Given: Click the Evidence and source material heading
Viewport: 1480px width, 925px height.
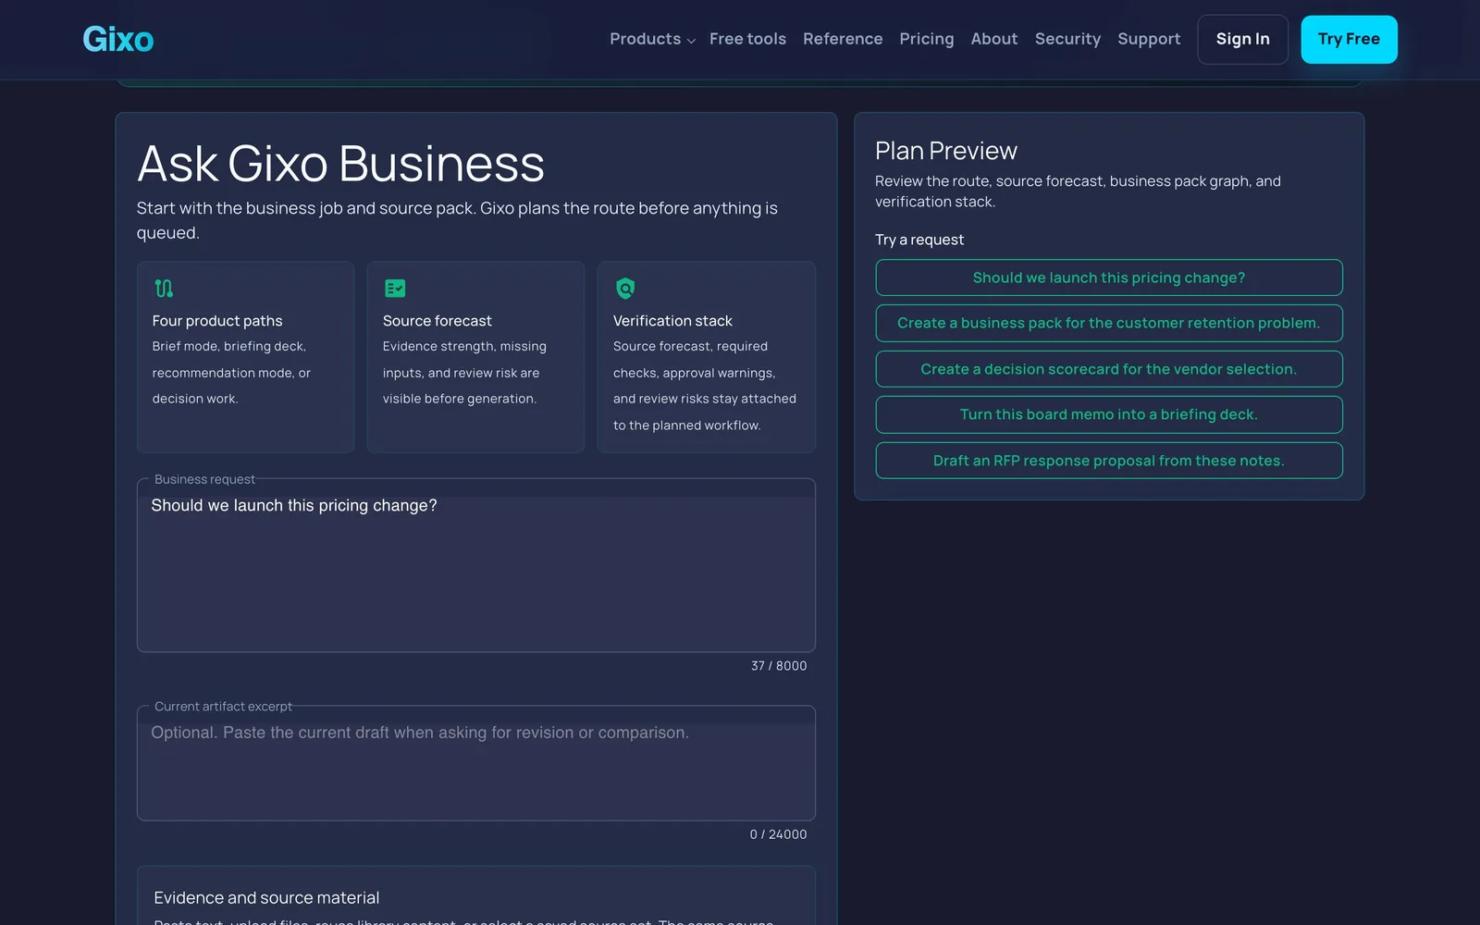Looking at the screenshot, I should point(266,898).
